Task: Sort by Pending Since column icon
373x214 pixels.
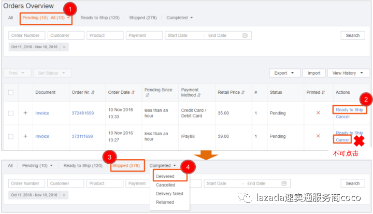Action: click(x=148, y=95)
